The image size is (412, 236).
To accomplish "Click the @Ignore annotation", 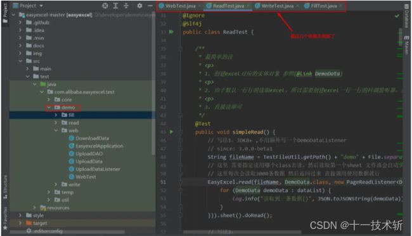I will coord(193,15).
